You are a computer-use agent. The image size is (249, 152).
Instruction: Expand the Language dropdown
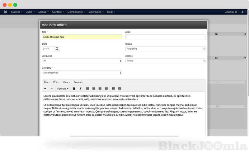[82, 61]
